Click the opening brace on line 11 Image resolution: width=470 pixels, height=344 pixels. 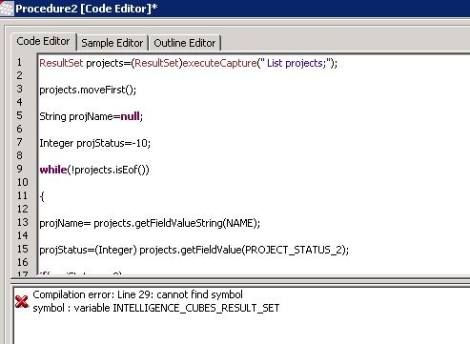42,196
